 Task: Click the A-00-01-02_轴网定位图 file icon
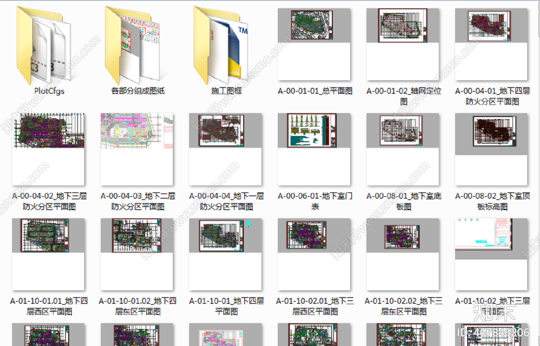tap(403, 45)
